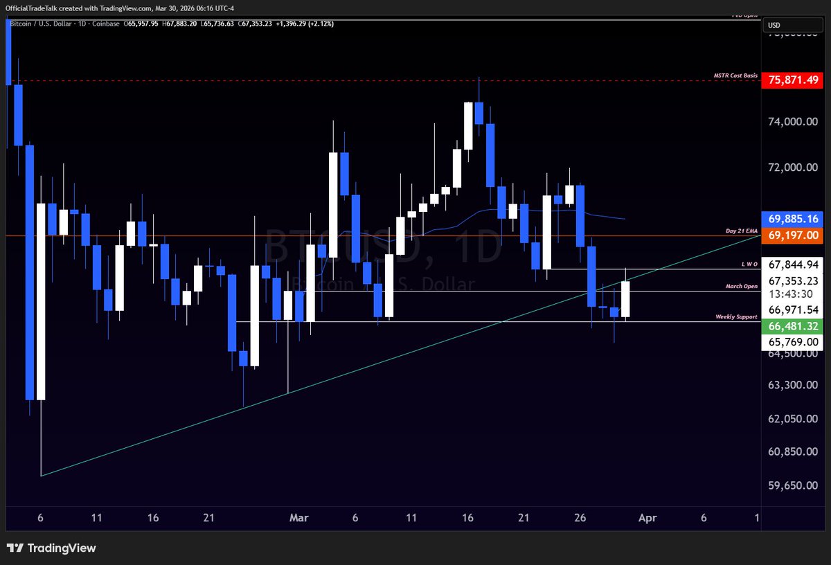Click the Weekly Support line label
The width and height of the screenshot is (831, 565).
pos(737,316)
